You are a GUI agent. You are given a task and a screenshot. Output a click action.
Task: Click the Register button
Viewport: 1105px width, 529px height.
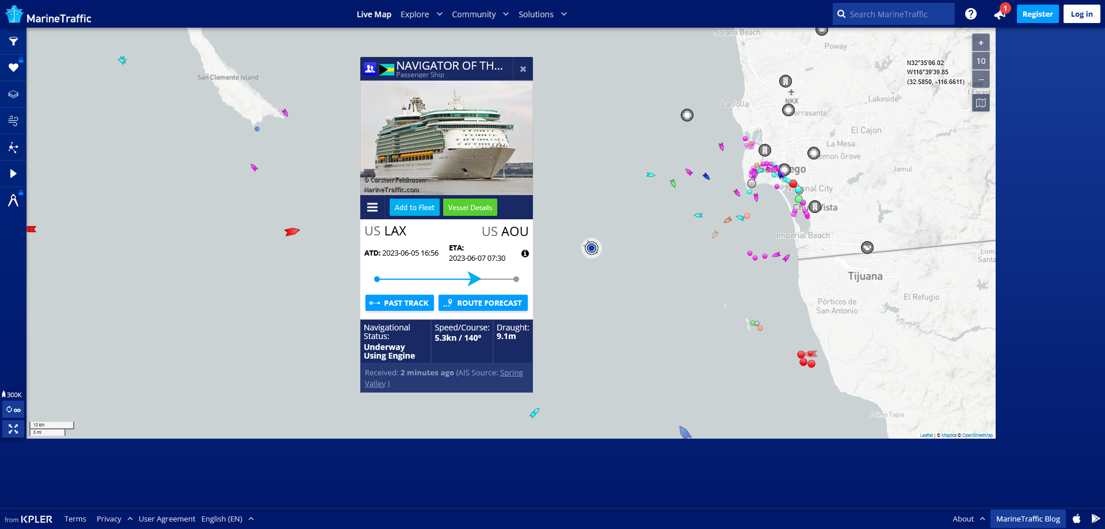pos(1038,14)
